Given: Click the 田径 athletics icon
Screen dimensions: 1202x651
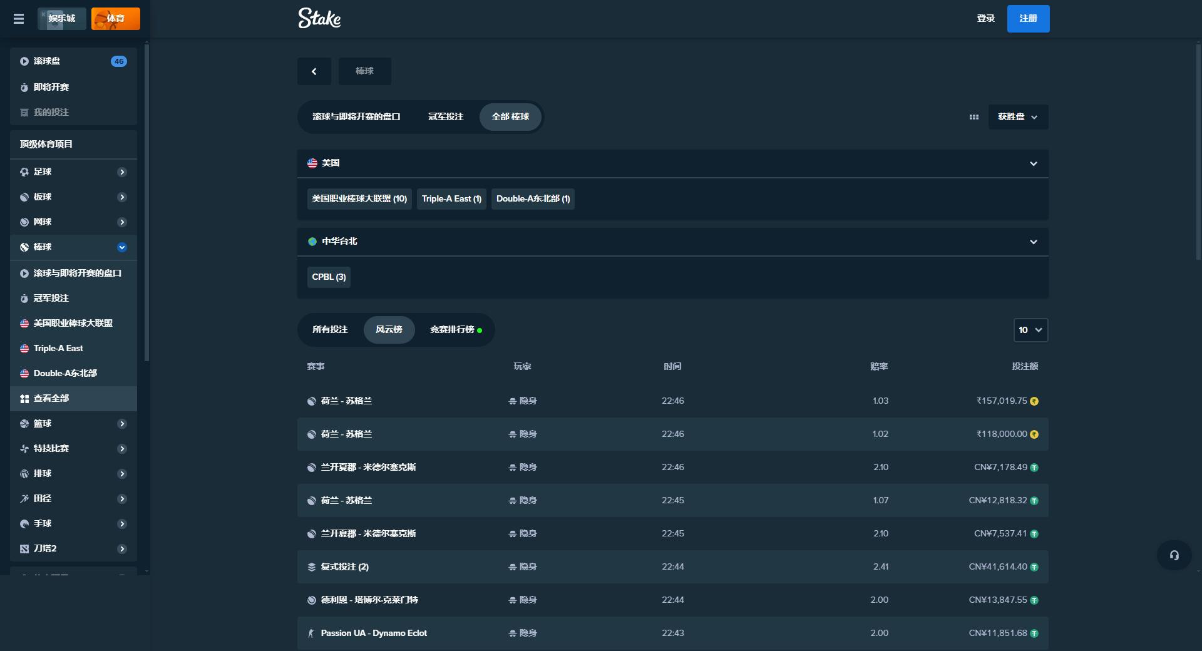Looking at the screenshot, I should tap(24, 499).
